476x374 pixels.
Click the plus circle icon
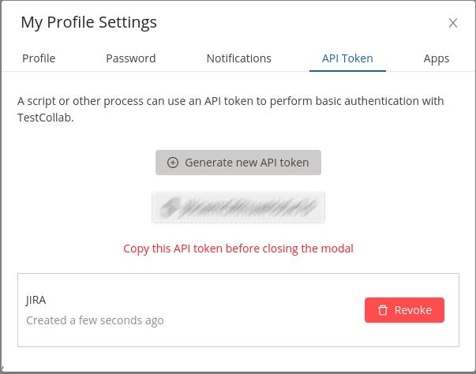[173, 163]
